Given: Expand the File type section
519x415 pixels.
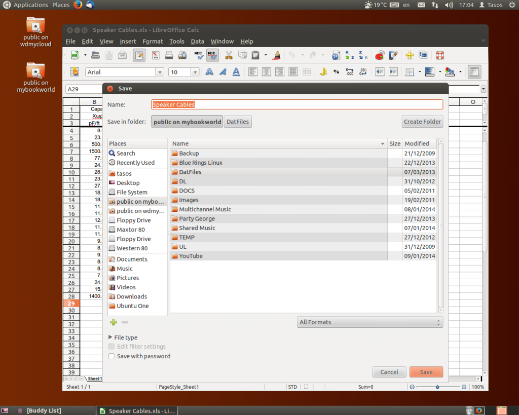Looking at the screenshot, I should pos(111,337).
